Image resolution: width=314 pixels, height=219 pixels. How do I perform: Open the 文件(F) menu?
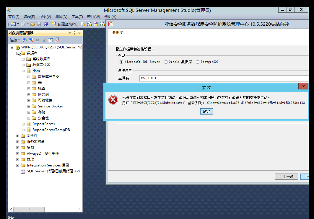tap(14, 17)
